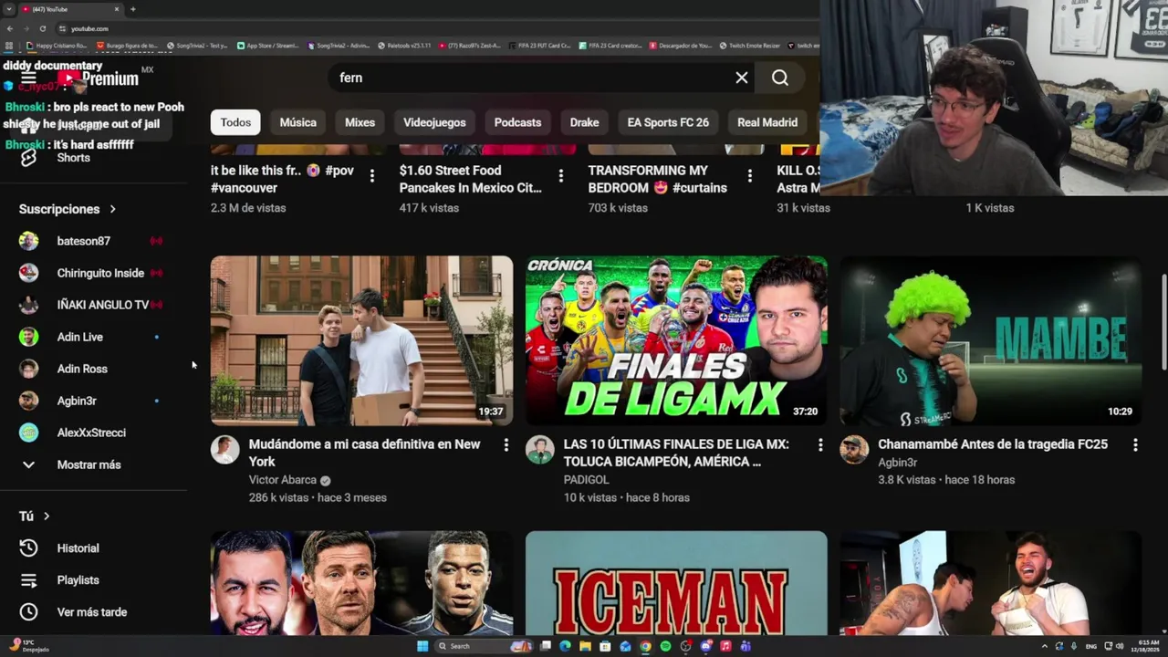Open the Paletools bookmark

click(x=404, y=45)
